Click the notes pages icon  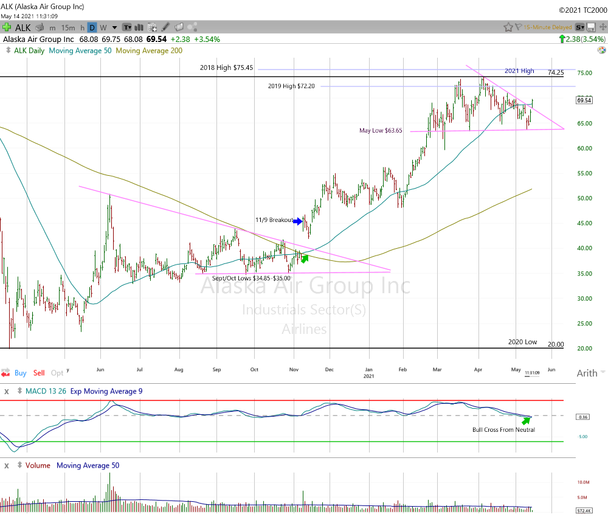[x=179, y=27]
